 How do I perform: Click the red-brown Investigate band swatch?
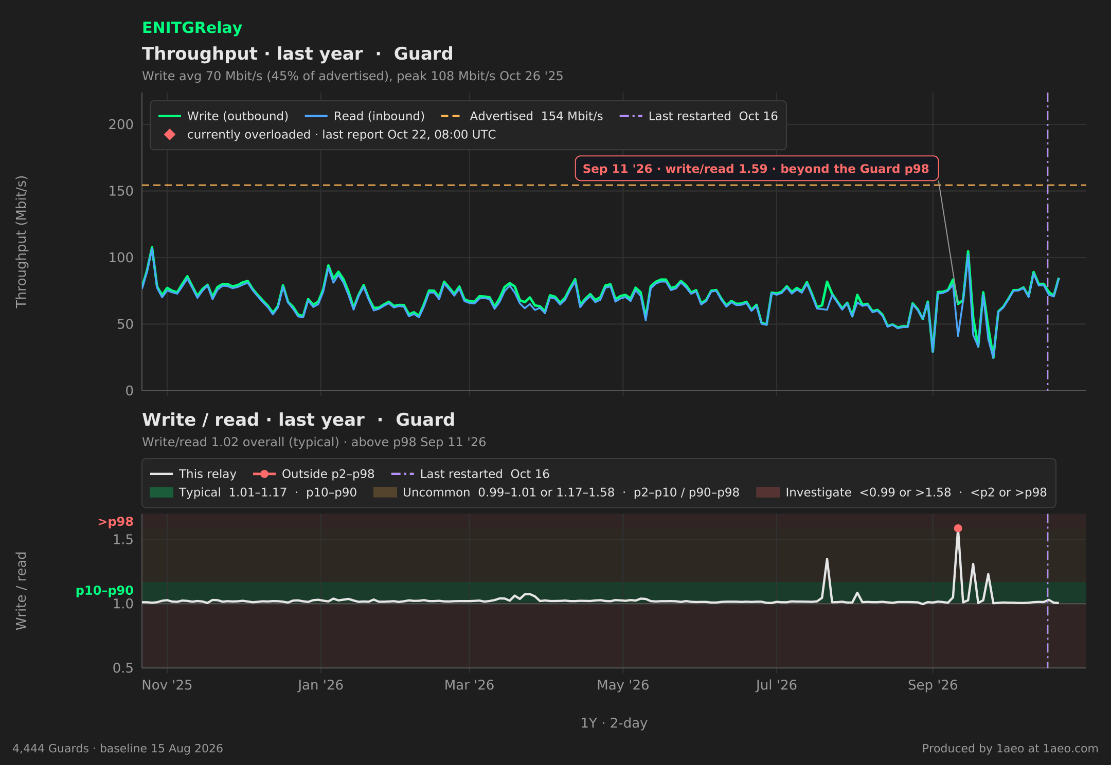tap(768, 493)
